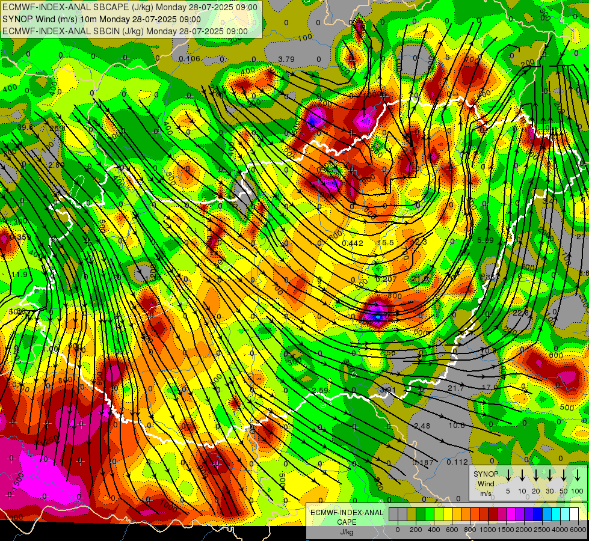Click the 21.7 value on the map

[455, 388]
